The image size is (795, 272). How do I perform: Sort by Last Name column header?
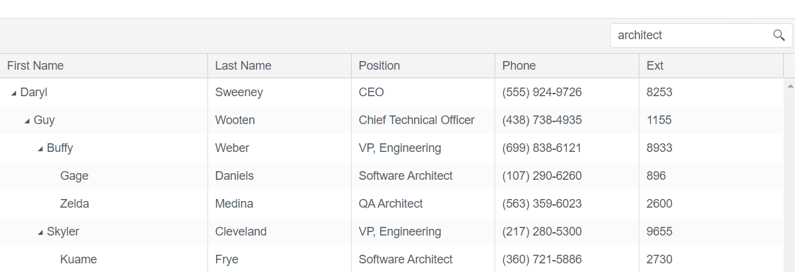point(243,66)
